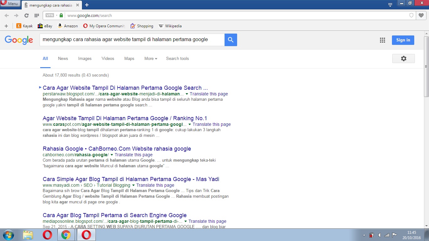The height and width of the screenshot is (241, 429).
Task: Expand dropdown arrow beside caraspot.com URL
Action: tap(190, 124)
